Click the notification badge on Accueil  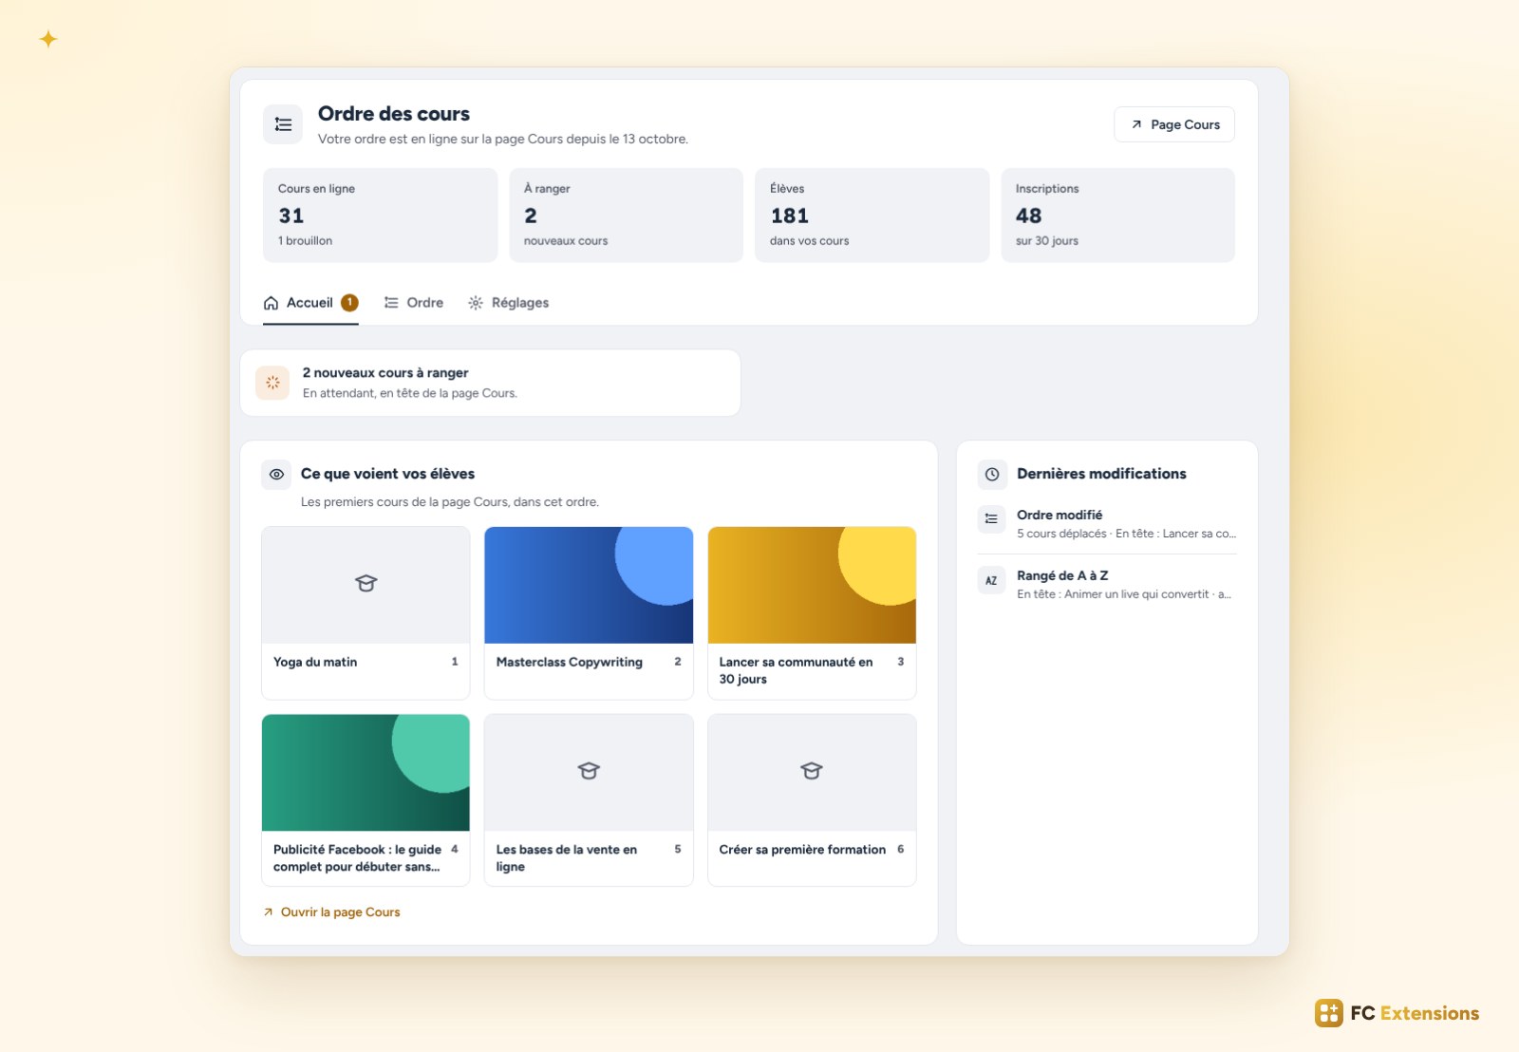coord(349,303)
